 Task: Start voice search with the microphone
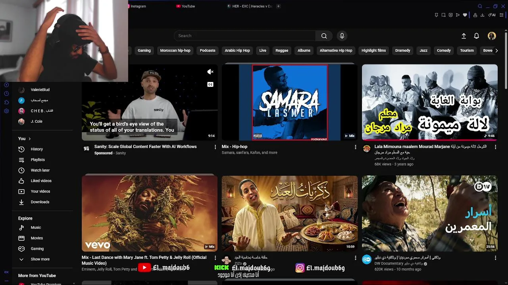(342, 36)
